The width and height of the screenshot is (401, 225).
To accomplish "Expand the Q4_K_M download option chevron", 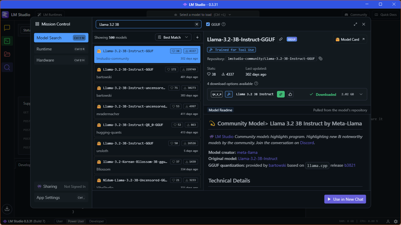I will tap(361, 94).
